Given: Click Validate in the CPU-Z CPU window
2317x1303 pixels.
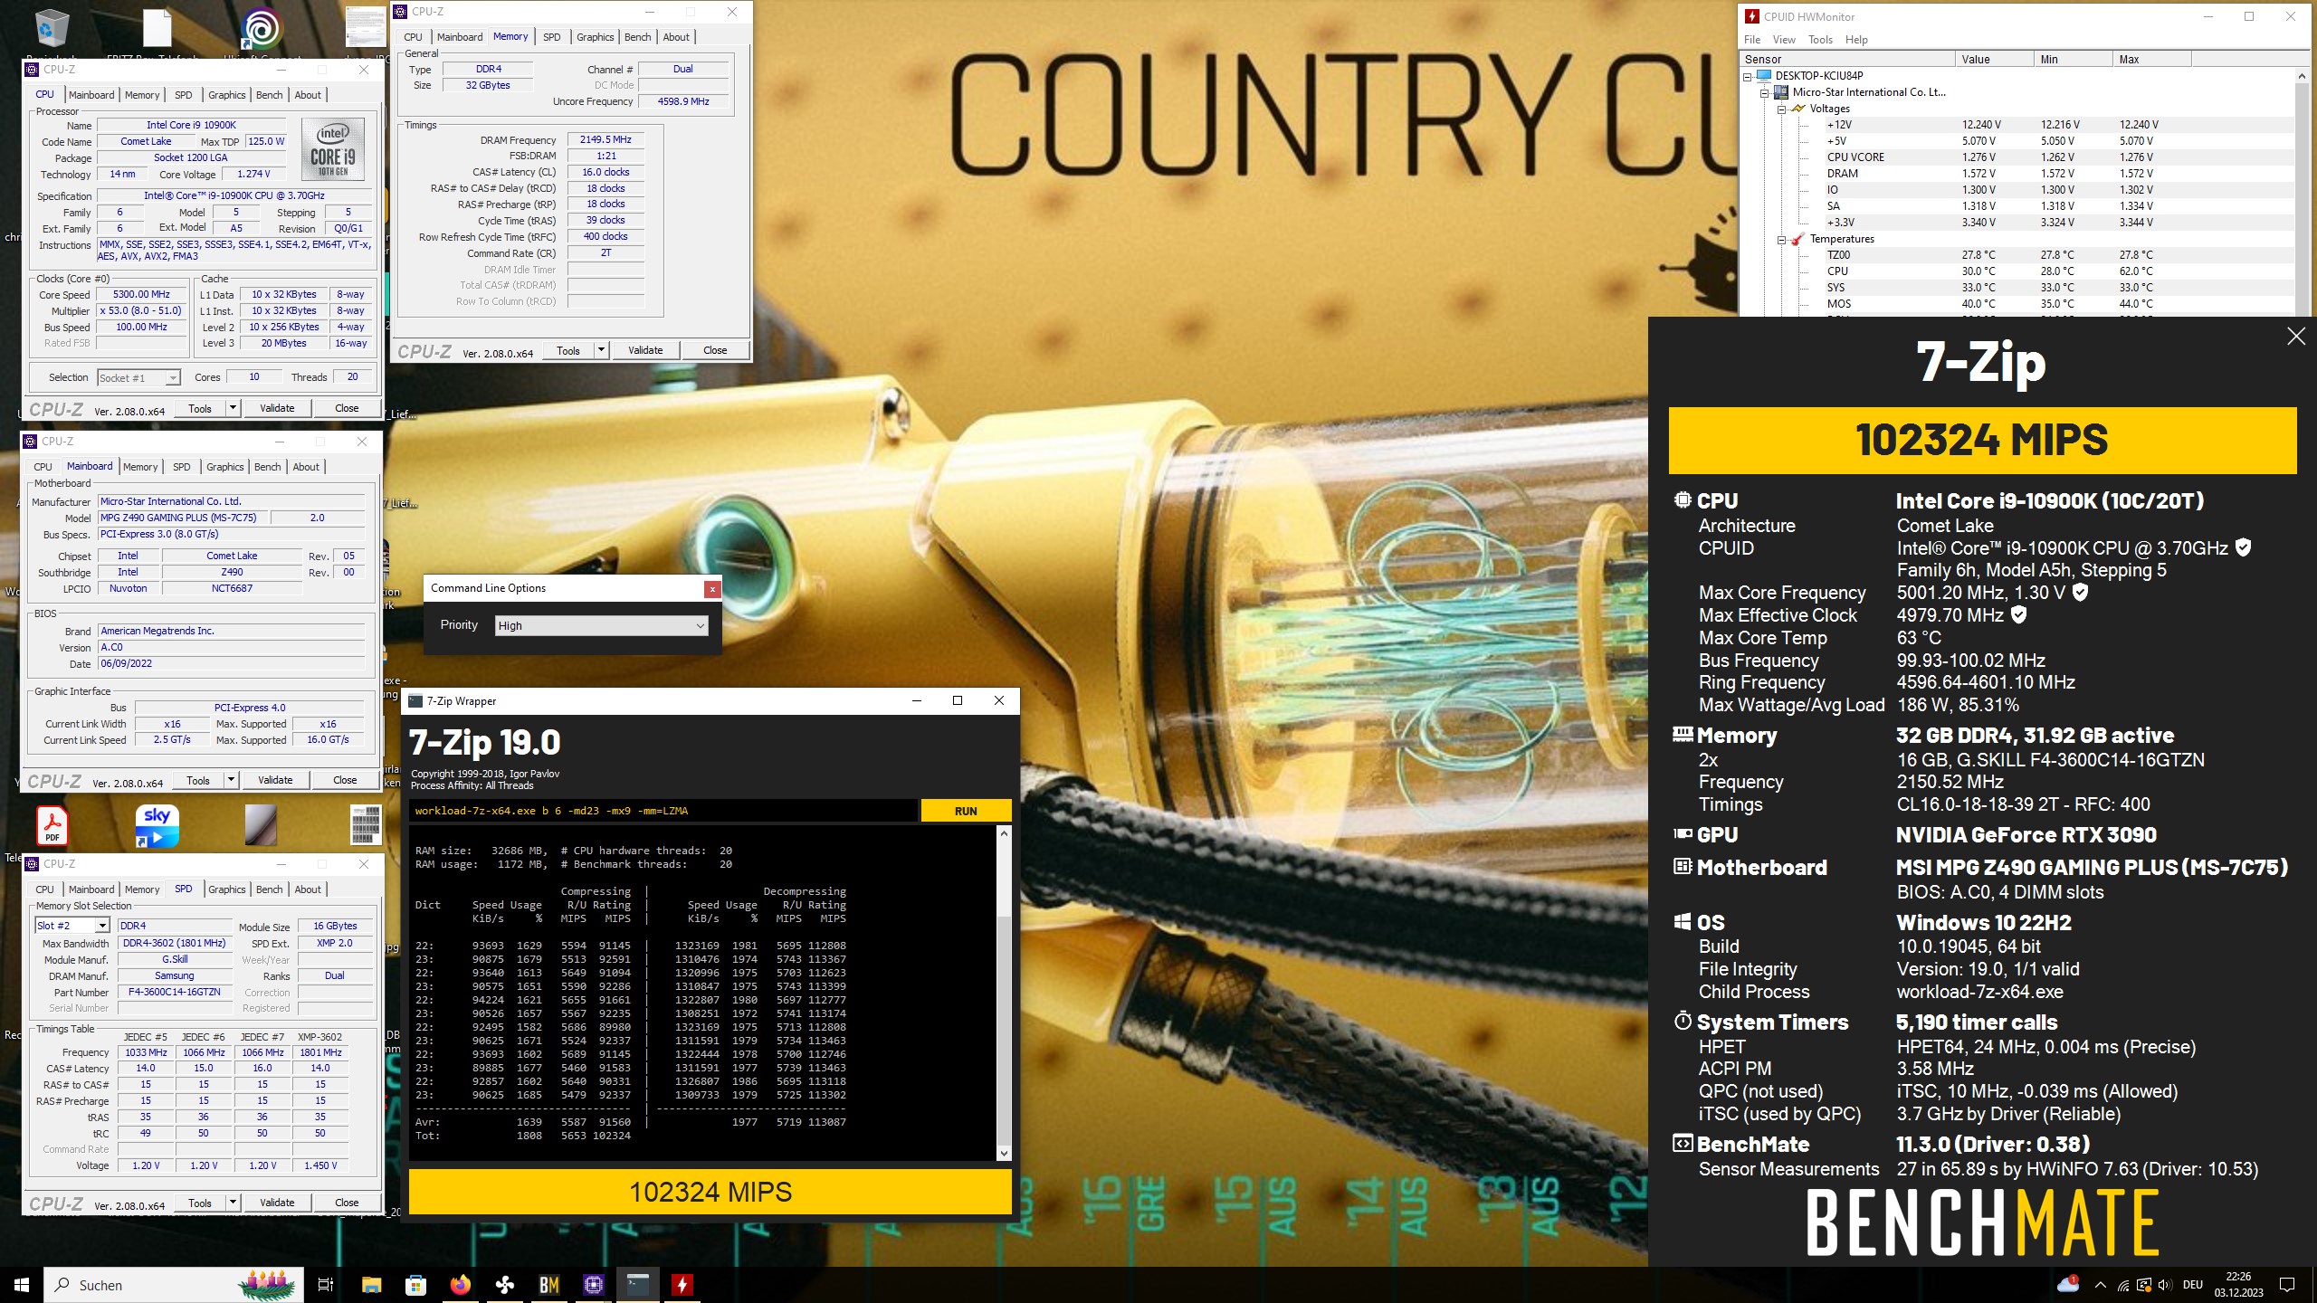Looking at the screenshot, I should [277, 408].
